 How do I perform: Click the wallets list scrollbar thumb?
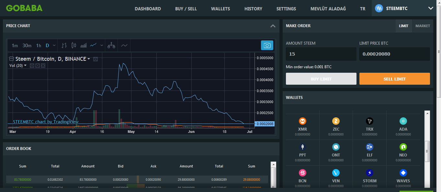coord(427,151)
